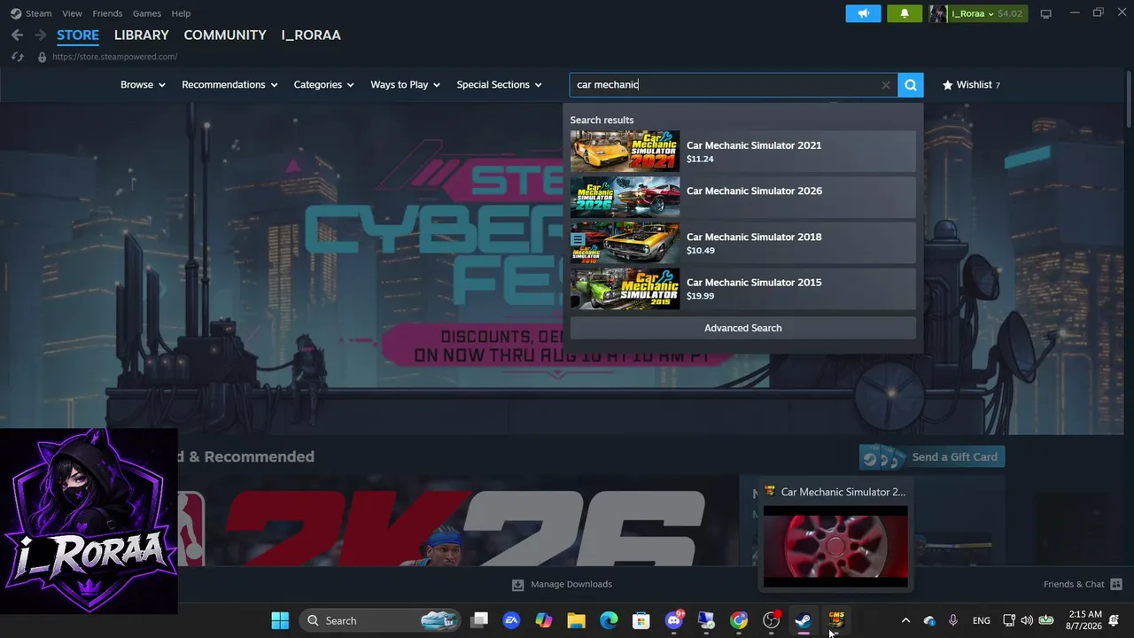Select Car Mechanic Simulator 2026 result
1134x638 pixels.
742,197
